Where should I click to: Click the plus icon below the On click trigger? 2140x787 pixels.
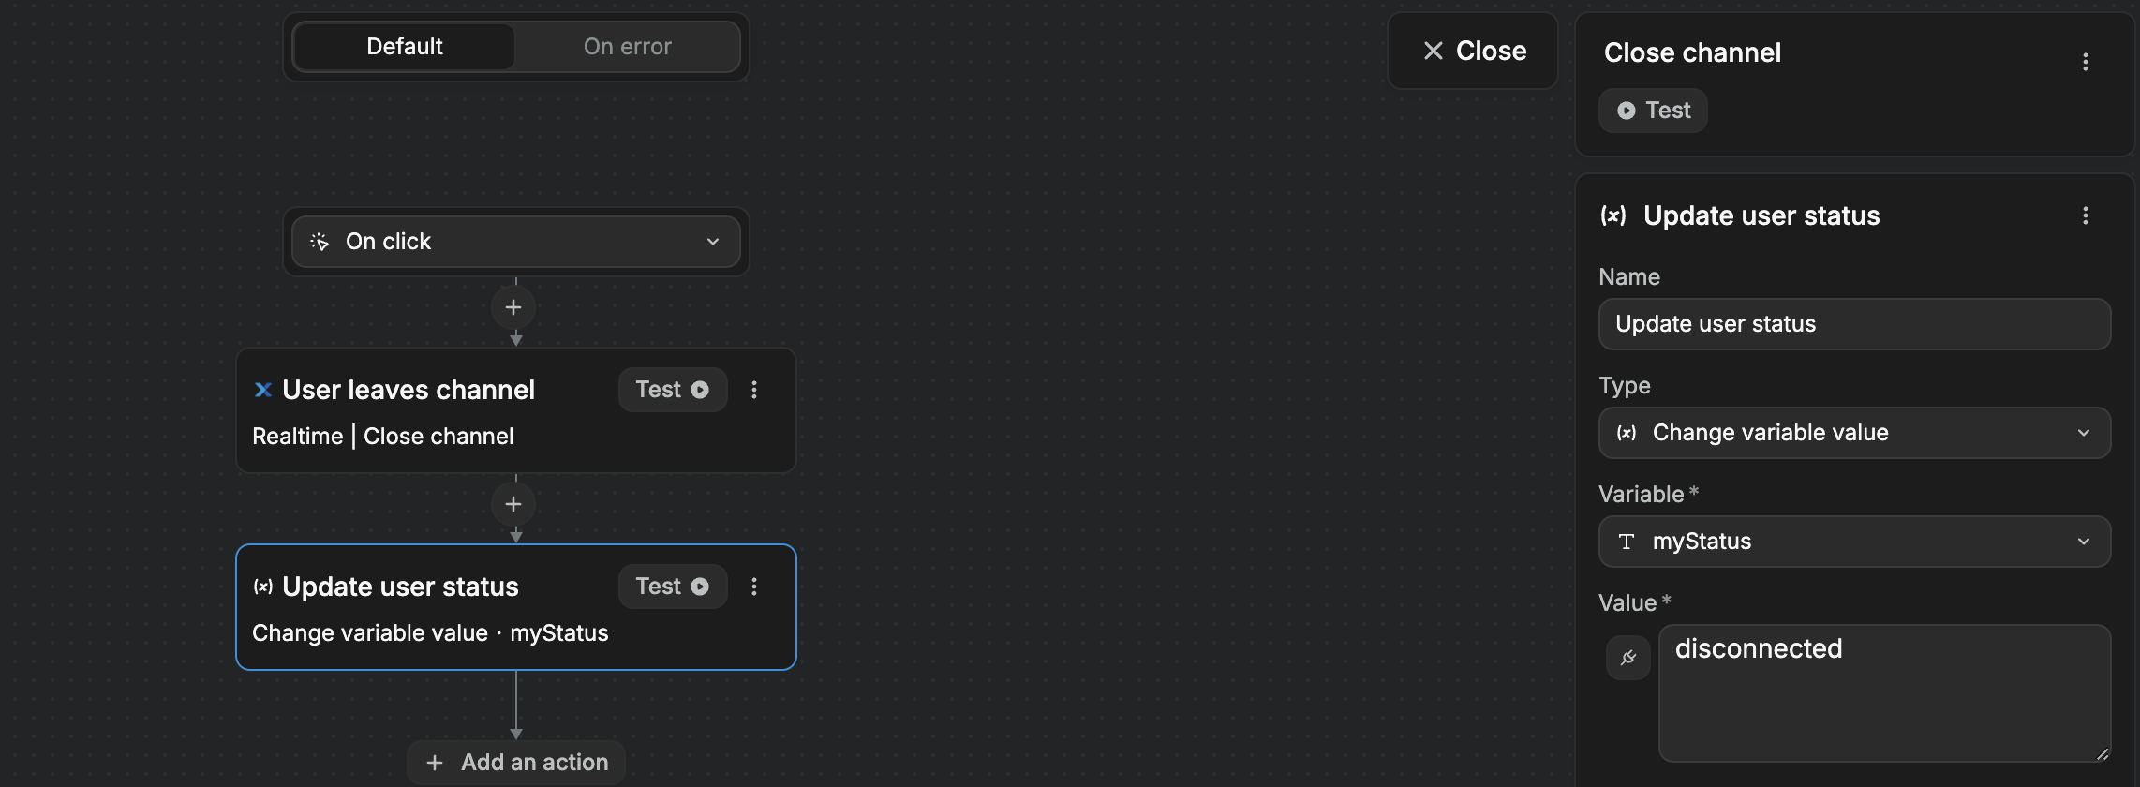pyautogui.click(x=513, y=307)
